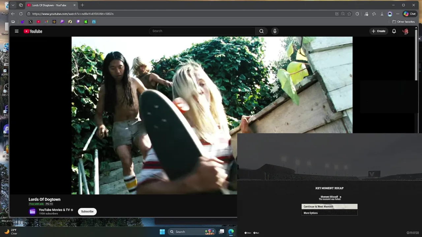
Task: Click the Free with ads label
Action: 36,204
